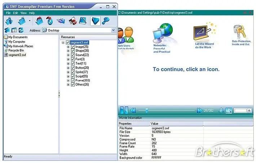Click the blue book with pen icon
Screen dimensions: 256x163
click(83, 21)
